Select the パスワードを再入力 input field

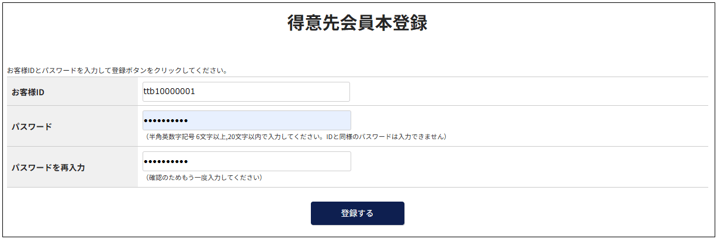246,161
